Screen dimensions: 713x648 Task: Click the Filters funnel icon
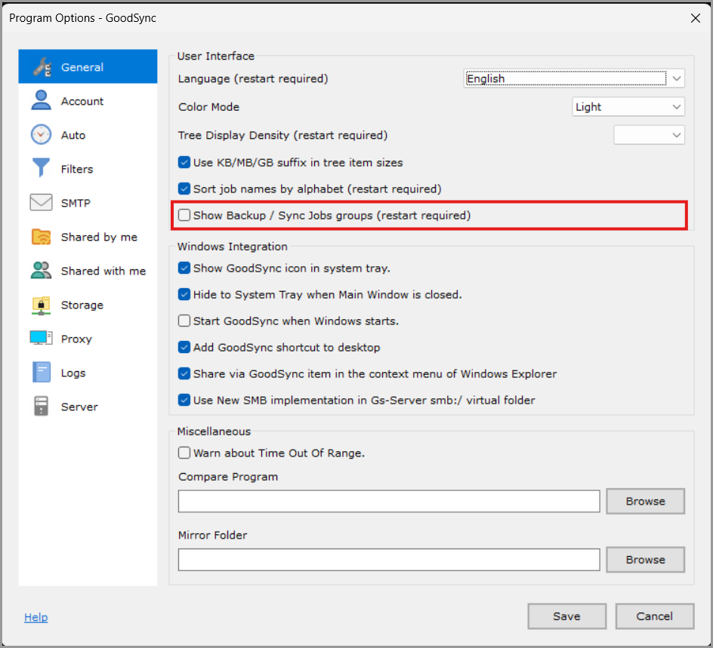[41, 168]
